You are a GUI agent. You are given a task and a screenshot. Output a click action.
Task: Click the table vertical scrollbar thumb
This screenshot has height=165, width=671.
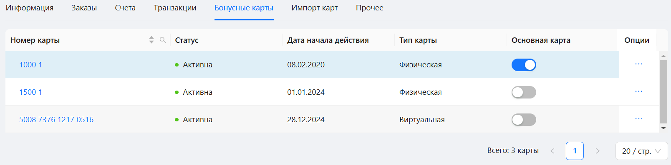pyautogui.click(x=663, y=92)
